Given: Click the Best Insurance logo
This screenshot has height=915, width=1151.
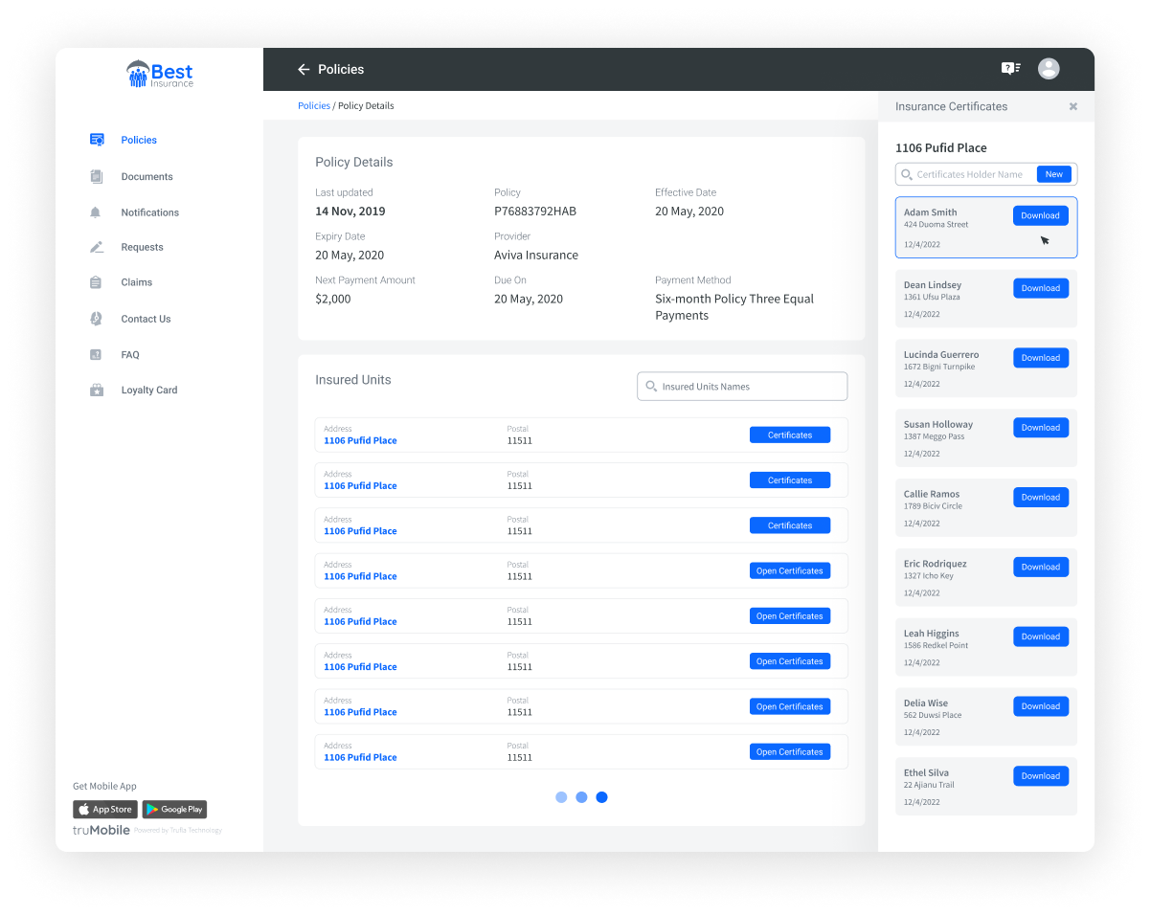Looking at the screenshot, I should (160, 74).
